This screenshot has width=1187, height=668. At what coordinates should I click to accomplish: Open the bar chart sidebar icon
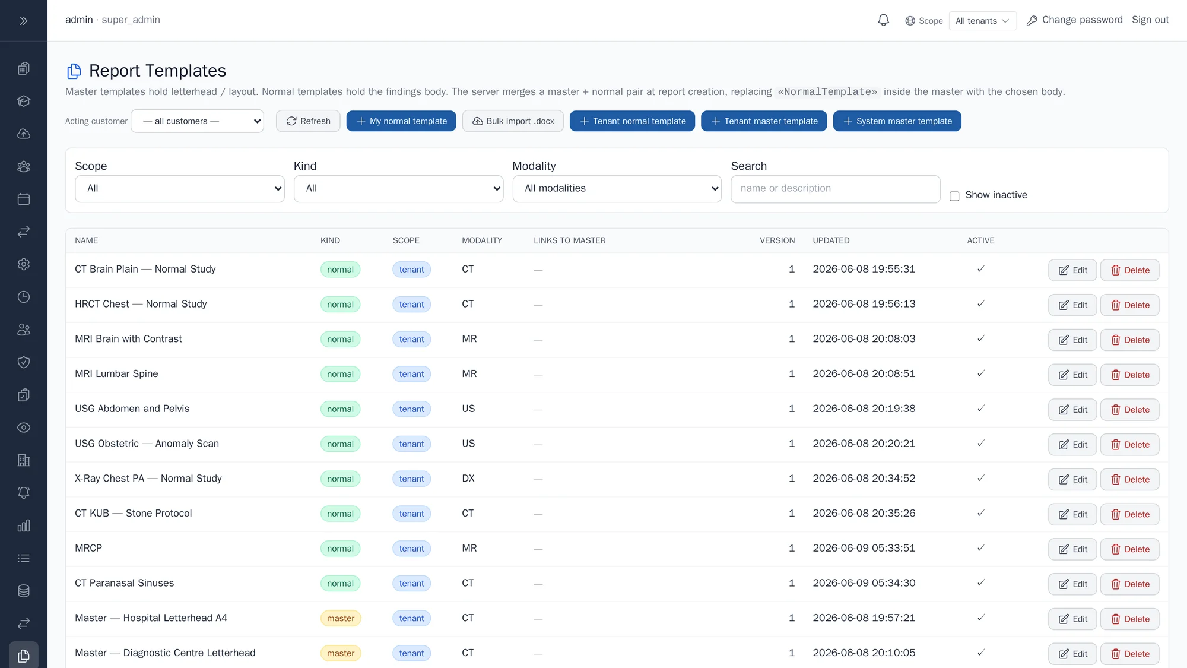point(23,525)
